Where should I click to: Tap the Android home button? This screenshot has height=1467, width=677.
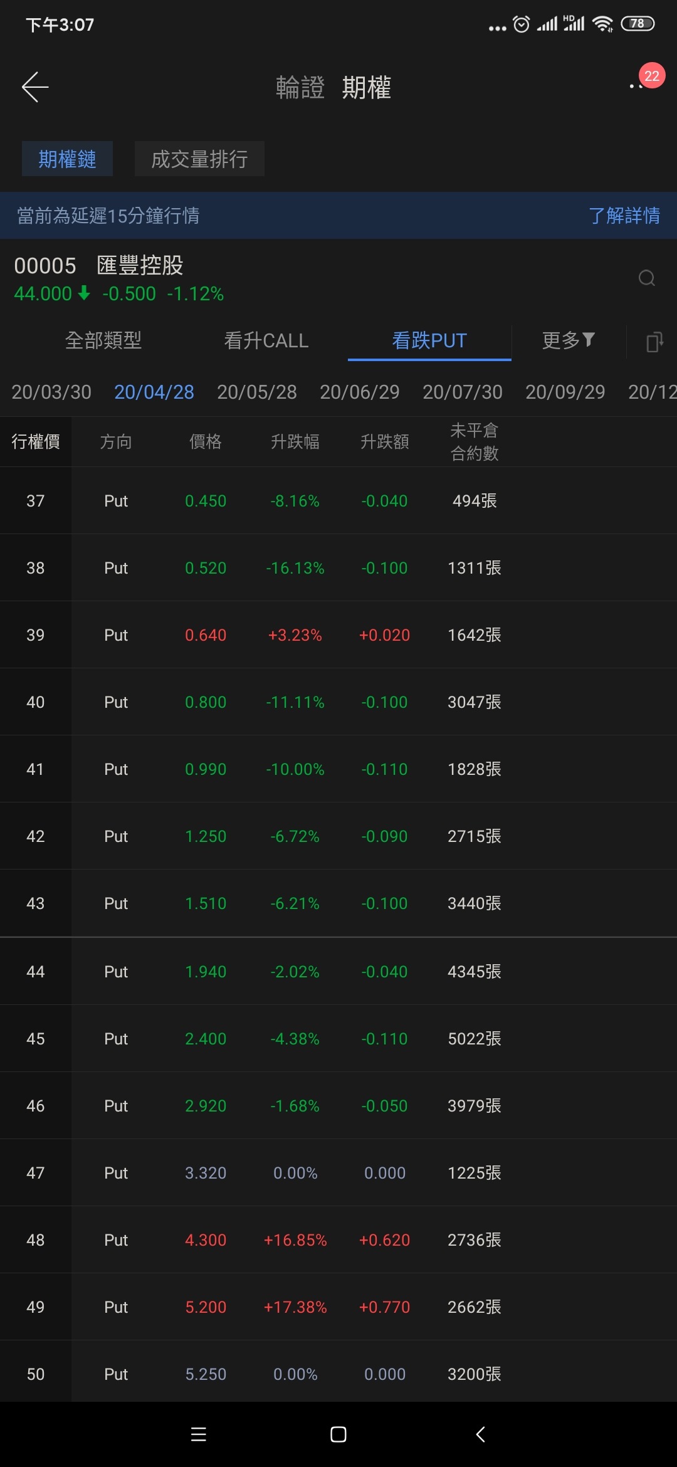click(338, 1434)
